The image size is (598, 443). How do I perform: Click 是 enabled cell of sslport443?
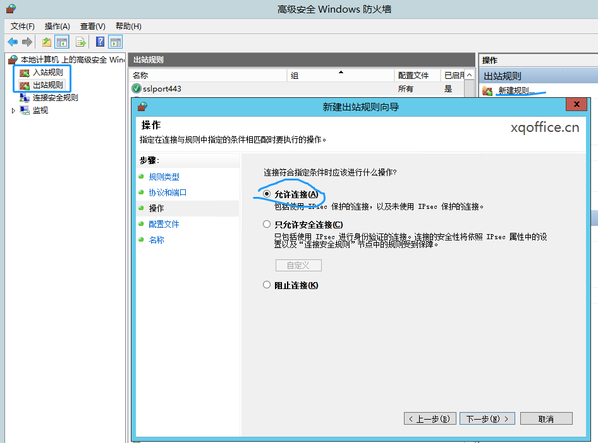[x=448, y=89]
